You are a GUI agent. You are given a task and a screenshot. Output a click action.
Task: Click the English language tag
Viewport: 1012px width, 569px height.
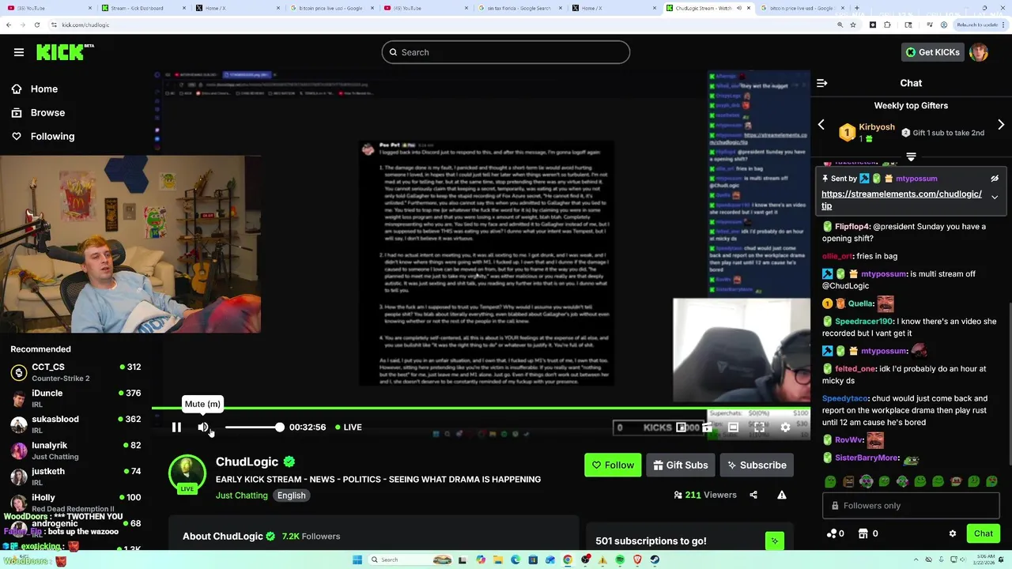(x=291, y=496)
